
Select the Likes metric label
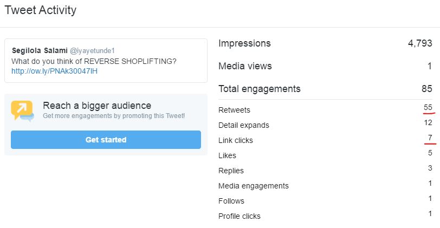tap(227, 155)
